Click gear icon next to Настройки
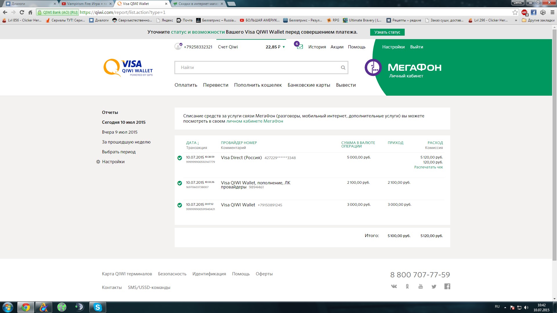 tap(98, 162)
